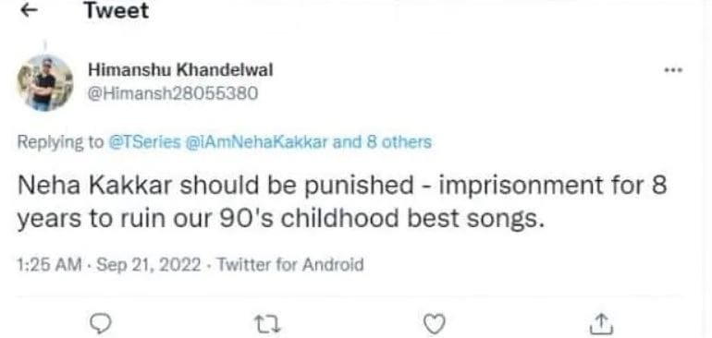Reply to the tweet with the speech bubble icon
The width and height of the screenshot is (712, 338).
coord(100,323)
